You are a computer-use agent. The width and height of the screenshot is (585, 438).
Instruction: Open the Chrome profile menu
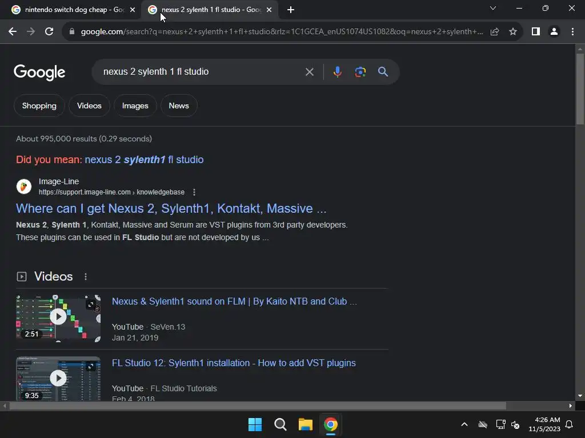coord(554,32)
